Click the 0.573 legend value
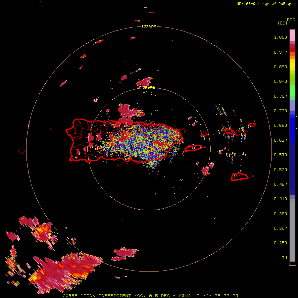This screenshot has height=298, width=298. [280, 155]
